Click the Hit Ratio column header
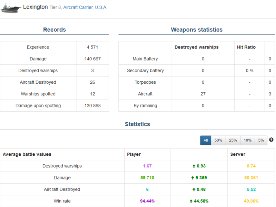 click(x=246, y=47)
